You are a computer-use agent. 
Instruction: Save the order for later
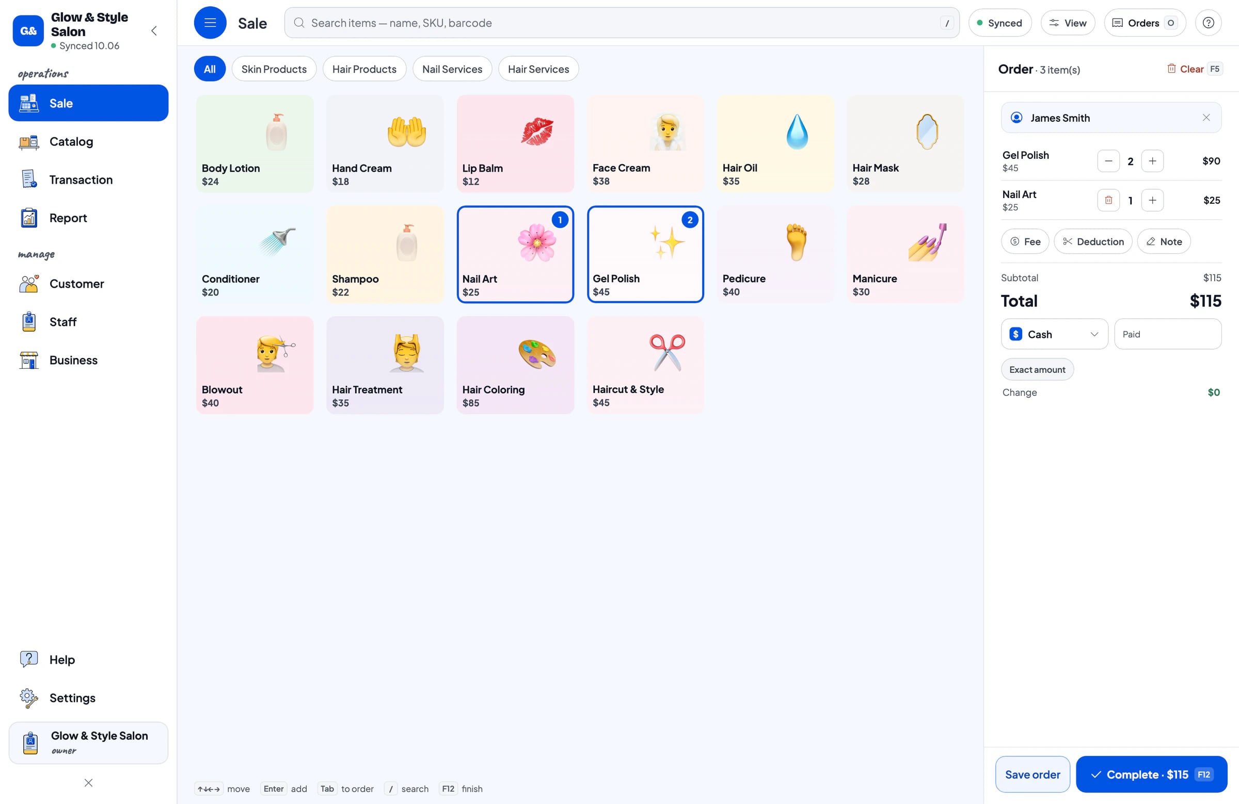1032,774
